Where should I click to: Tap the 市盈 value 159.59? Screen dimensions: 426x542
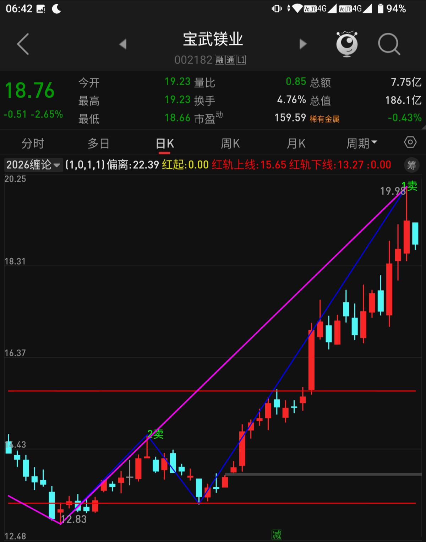[x=290, y=118]
